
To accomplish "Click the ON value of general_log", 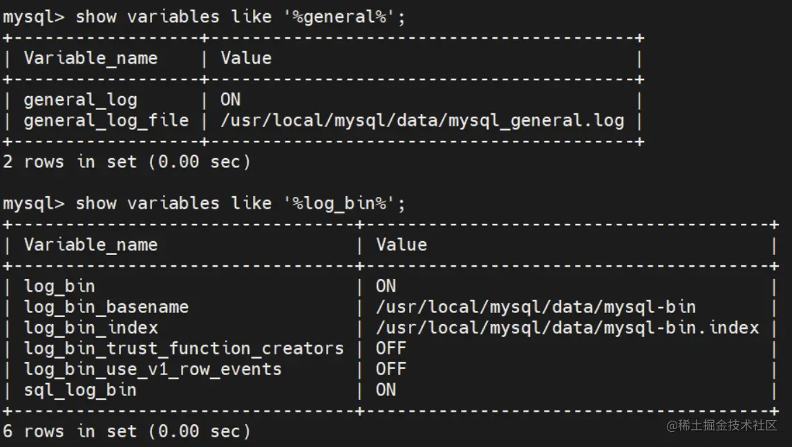I will (230, 100).
